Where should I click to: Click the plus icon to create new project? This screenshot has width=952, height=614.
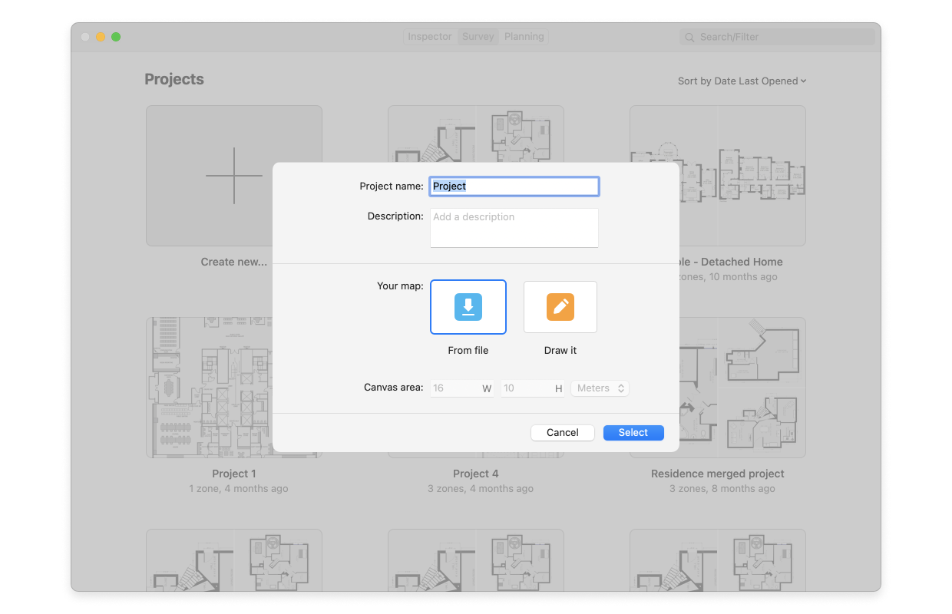point(234,176)
